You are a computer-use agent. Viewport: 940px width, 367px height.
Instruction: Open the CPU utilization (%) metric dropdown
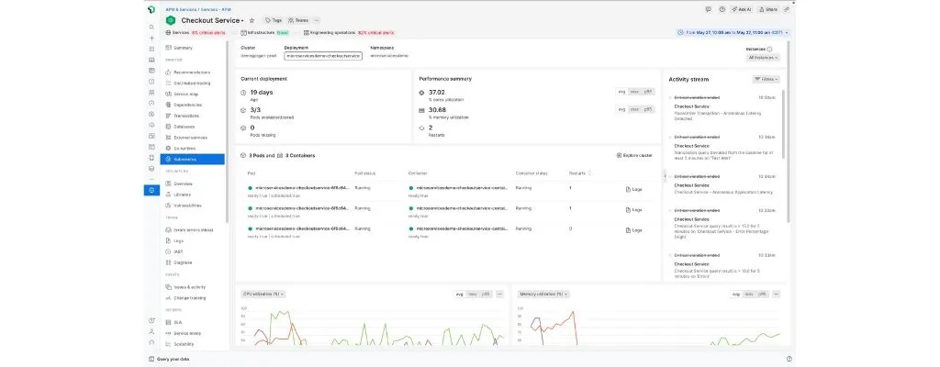click(263, 294)
